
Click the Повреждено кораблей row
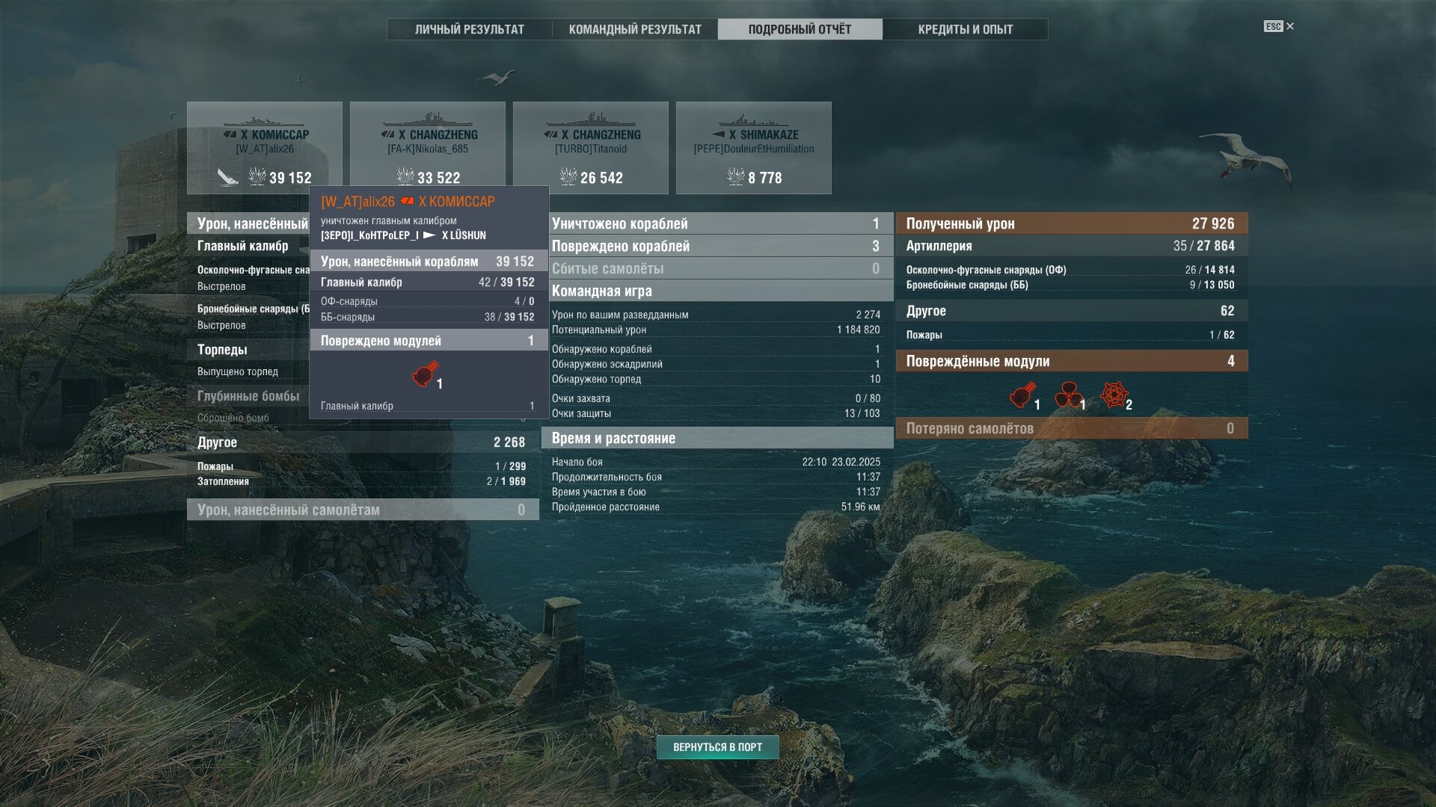(717, 246)
